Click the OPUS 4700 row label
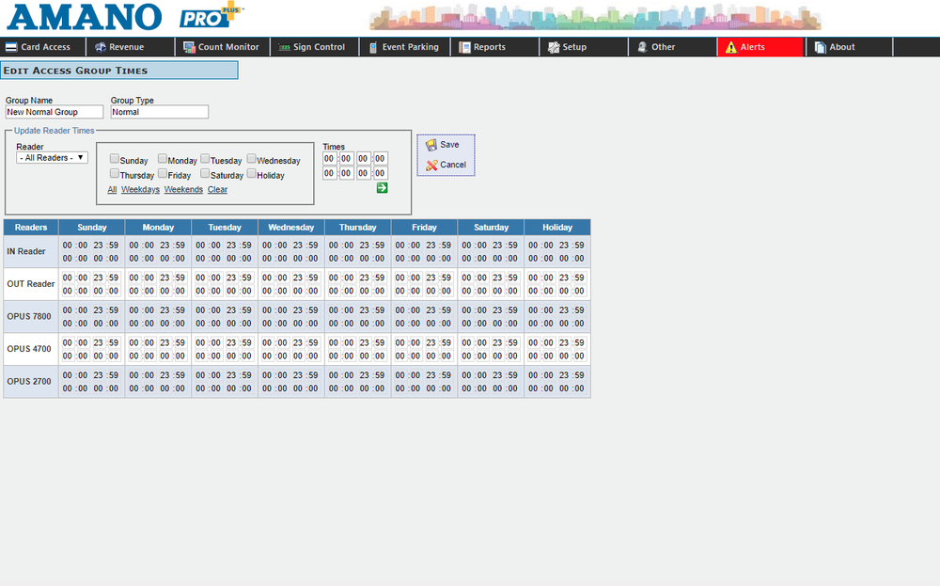Image resolution: width=940 pixels, height=586 pixels. click(29, 348)
